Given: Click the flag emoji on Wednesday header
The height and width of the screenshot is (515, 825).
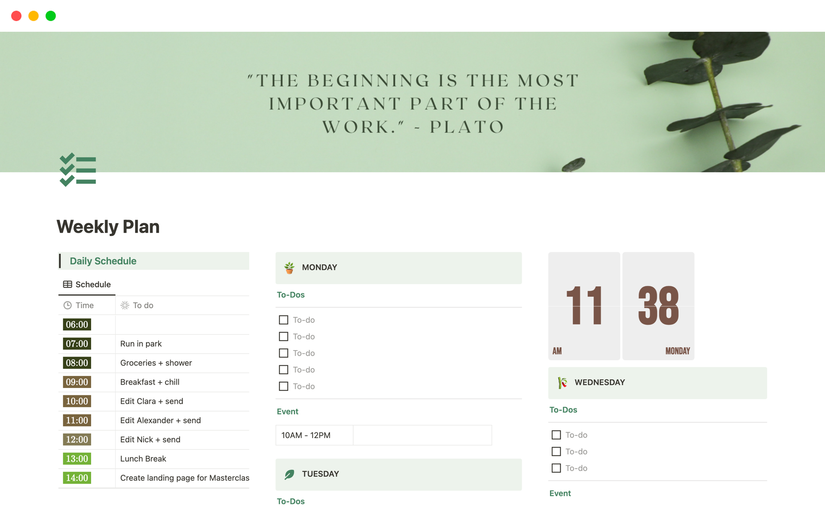Looking at the screenshot, I should (563, 382).
